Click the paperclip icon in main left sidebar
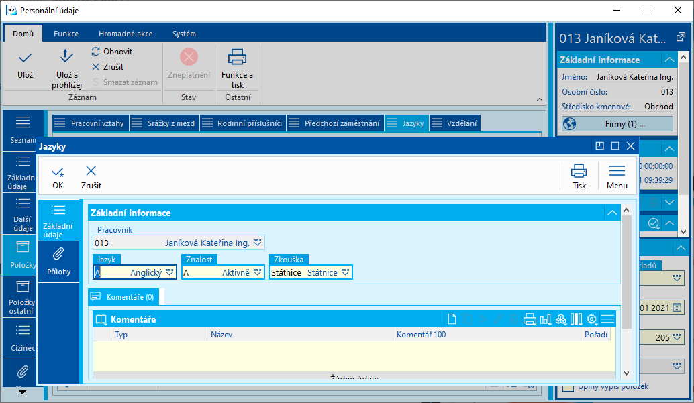This screenshot has height=403, width=694. click(x=23, y=371)
